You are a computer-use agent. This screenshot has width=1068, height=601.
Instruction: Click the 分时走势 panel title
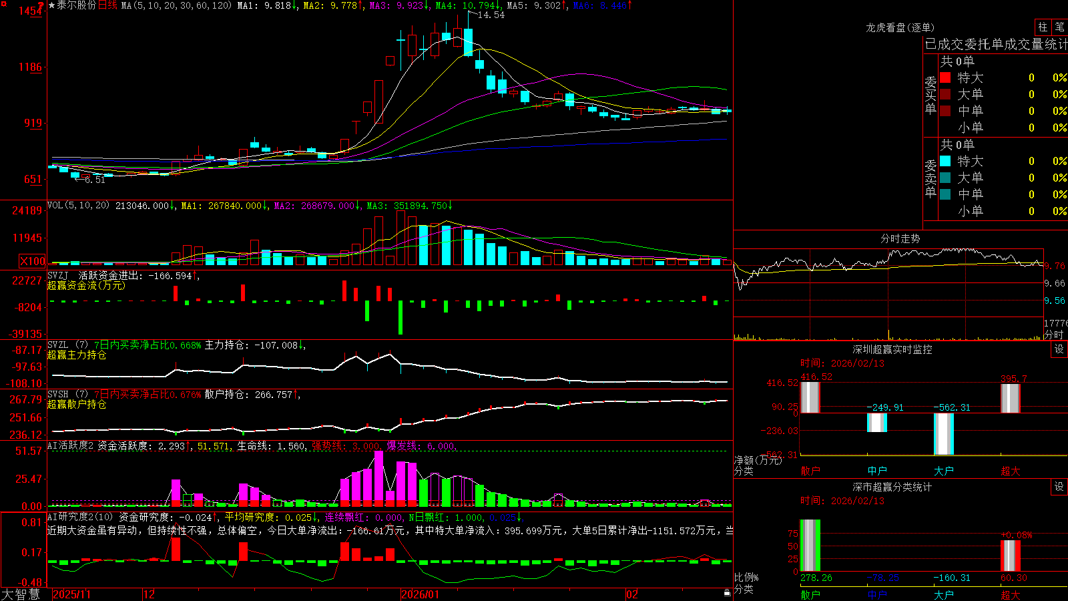(x=900, y=238)
